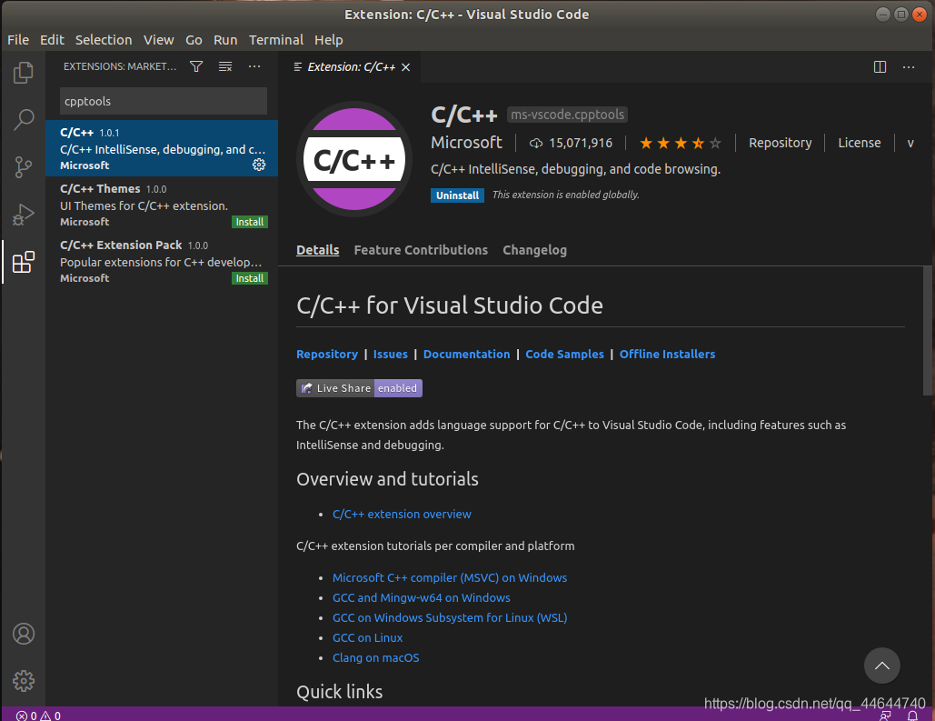Split the editor to the right

(x=880, y=67)
